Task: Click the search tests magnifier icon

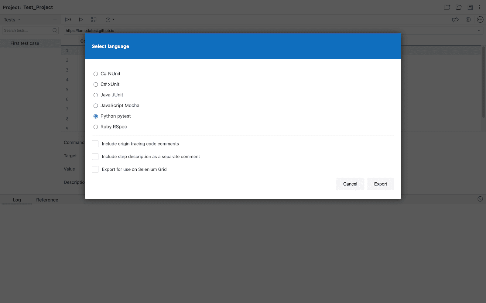Action: (55, 30)
